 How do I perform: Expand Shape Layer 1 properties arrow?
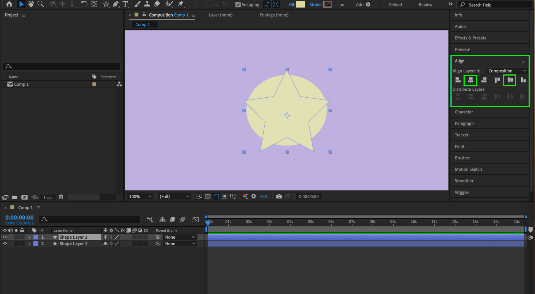pyautogui.click(x=30, y=244)
